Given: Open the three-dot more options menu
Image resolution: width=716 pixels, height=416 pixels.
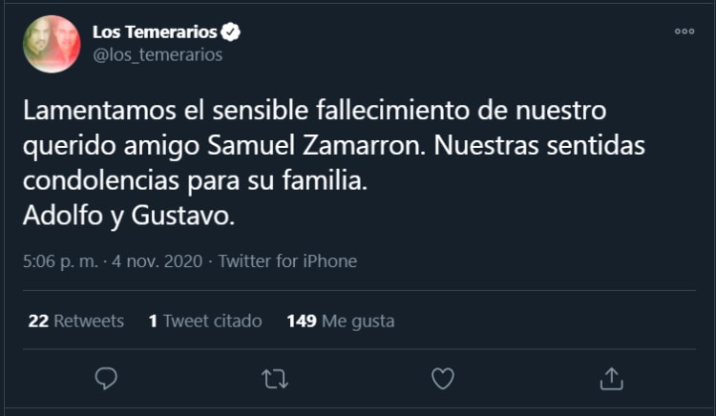Looking at the screenshot, I should coord(684,31).
